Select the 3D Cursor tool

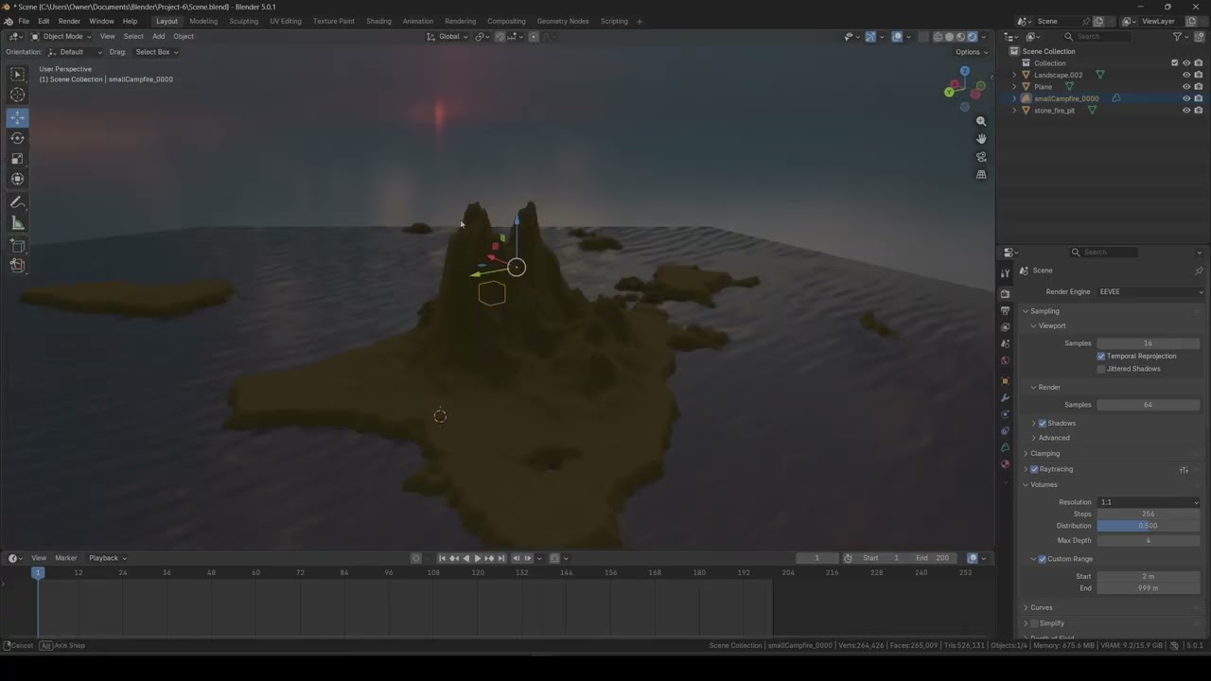click(17, 95)
